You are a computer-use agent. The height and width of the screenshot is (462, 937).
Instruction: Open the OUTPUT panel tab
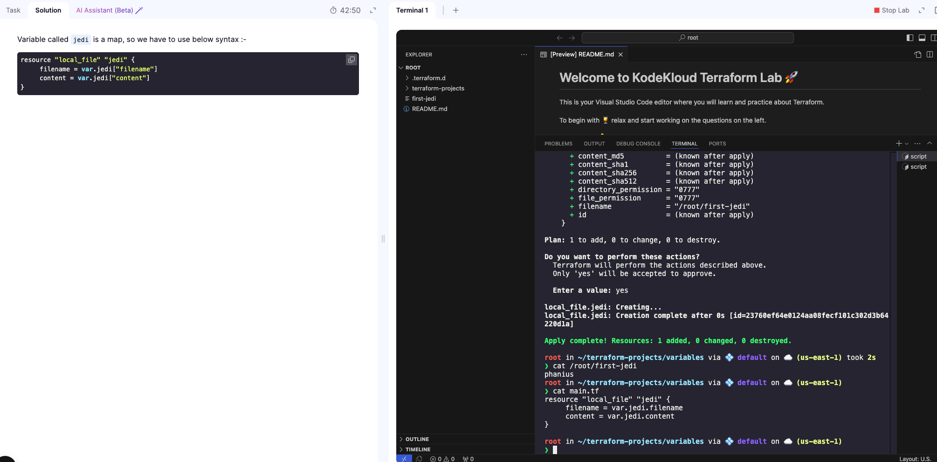(594, 144)
